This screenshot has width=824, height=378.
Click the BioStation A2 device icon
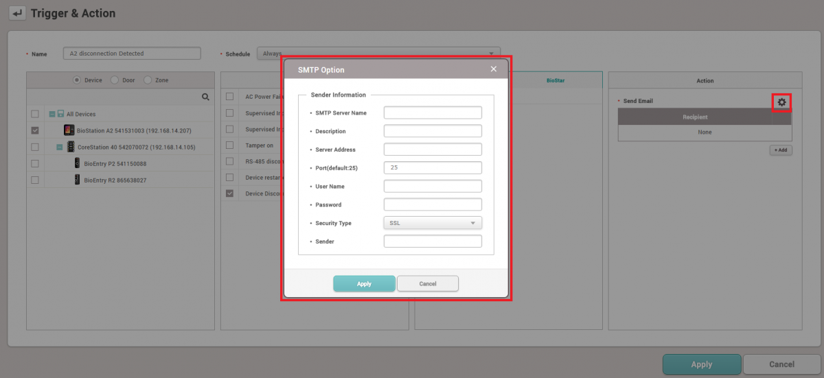69,130
